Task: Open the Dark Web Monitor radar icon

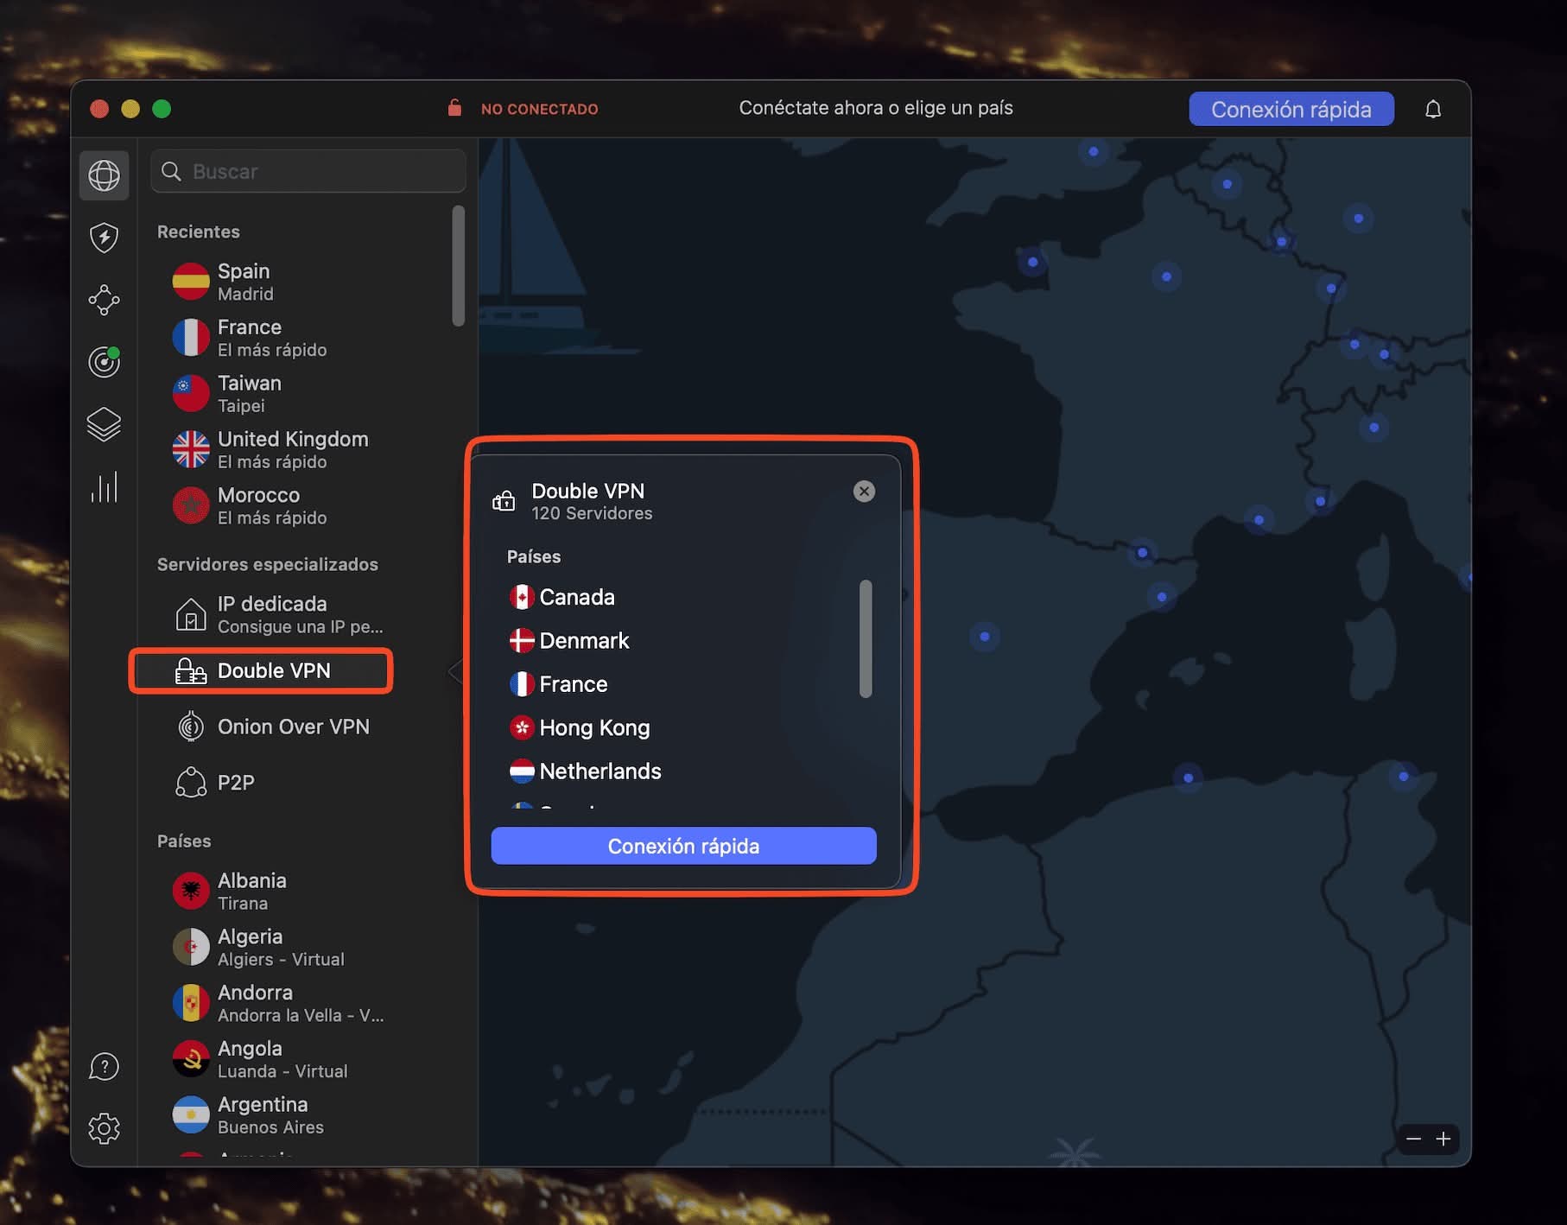Action: click(x=104, y=361)
